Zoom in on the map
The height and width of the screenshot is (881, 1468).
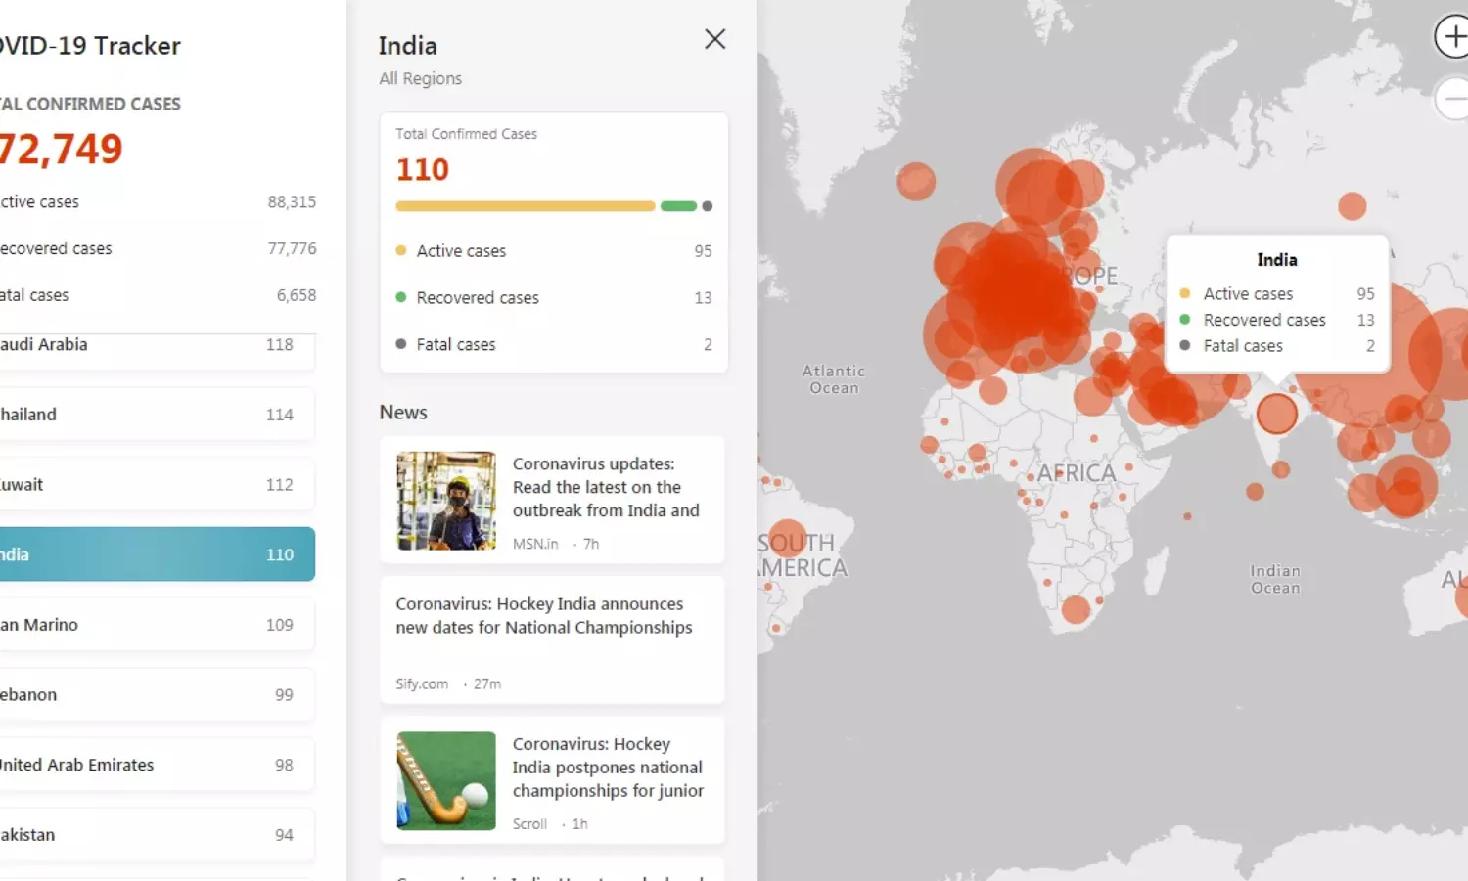click(x=1452, y=37)
